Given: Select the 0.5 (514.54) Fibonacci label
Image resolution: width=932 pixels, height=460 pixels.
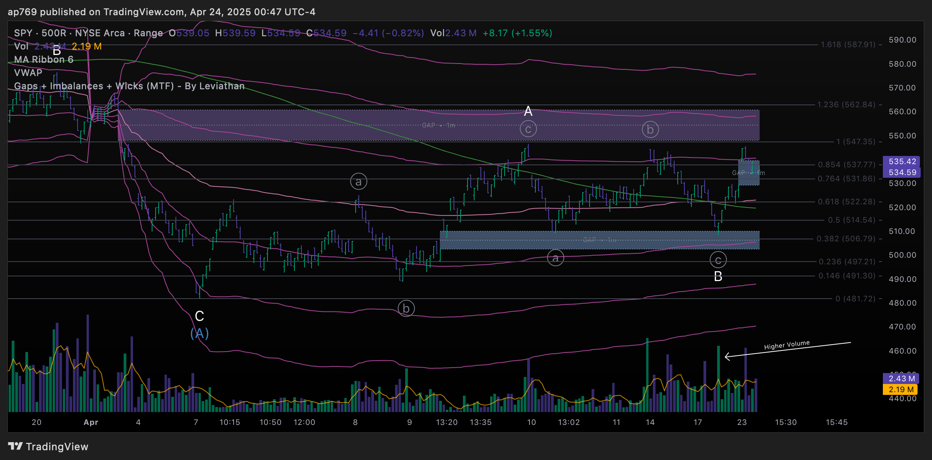Looking at the screenshot, I should pos(852,220).
